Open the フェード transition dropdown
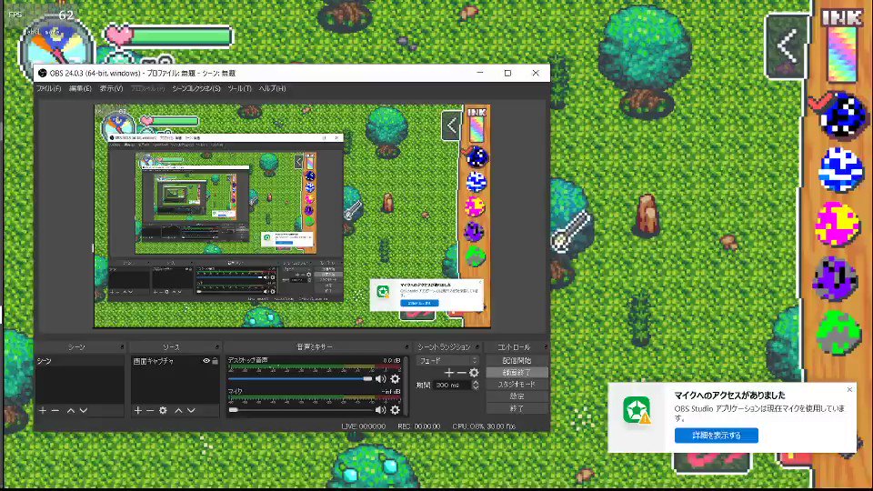This screenshot has height=491, width=873. click(448, 361)
